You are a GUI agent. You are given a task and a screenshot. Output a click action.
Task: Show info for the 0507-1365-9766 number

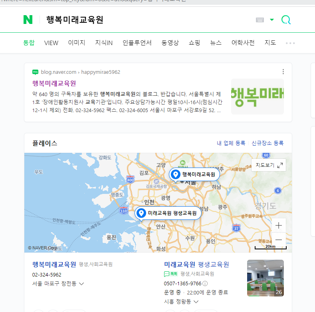(205, 284)
